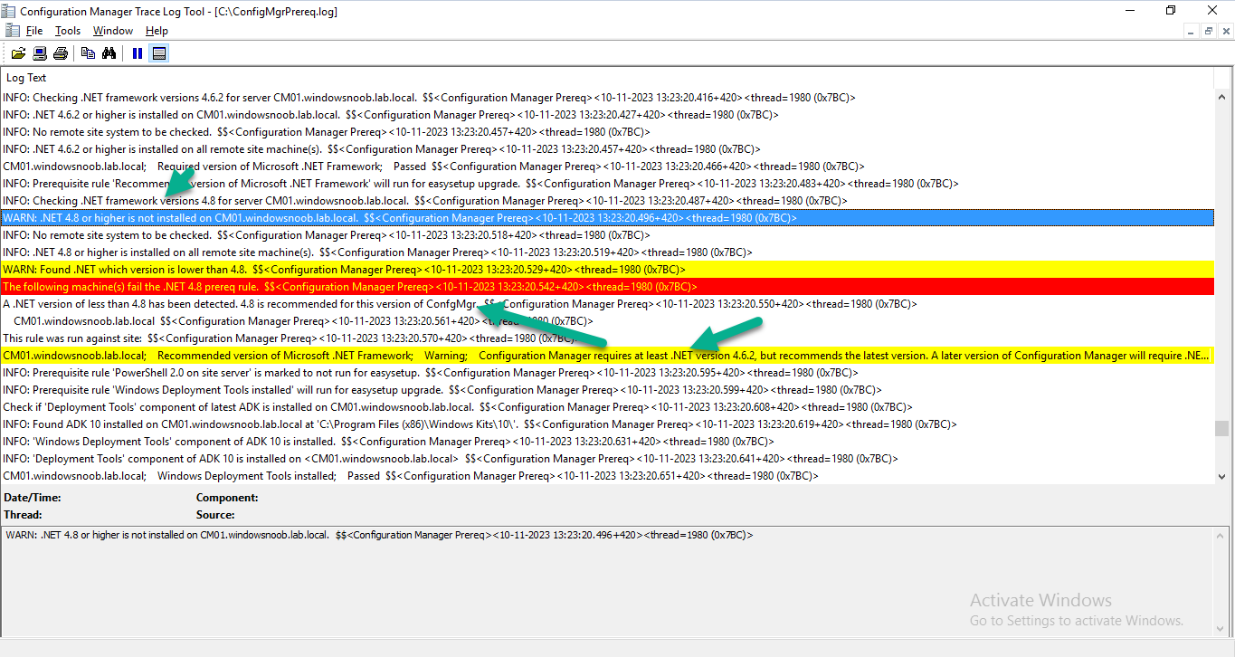This screenshot has height=657, width=1235.
Task: Open the Window menu
Action: coord(113,31)
